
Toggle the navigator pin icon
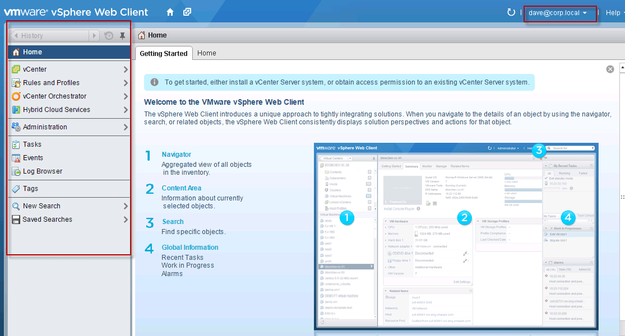tap(122, 36)
